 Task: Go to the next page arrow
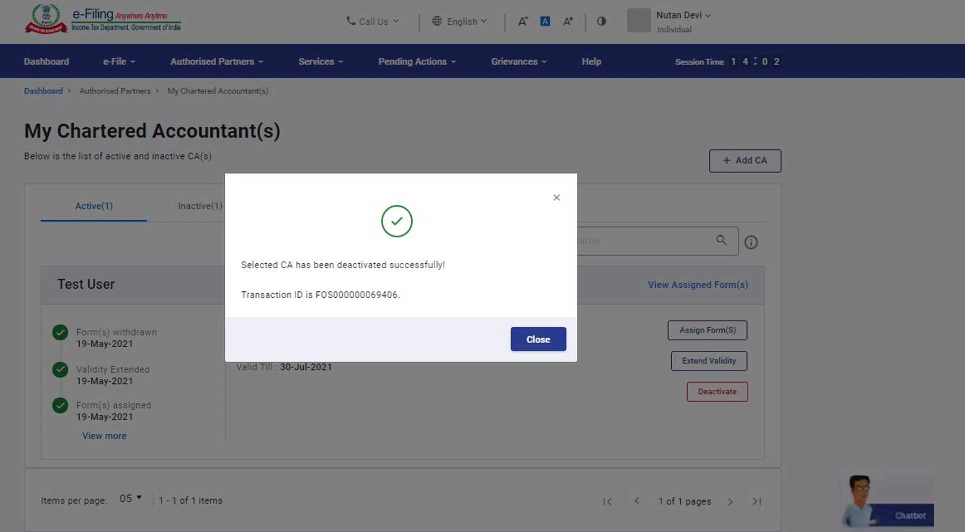(730, 502)
